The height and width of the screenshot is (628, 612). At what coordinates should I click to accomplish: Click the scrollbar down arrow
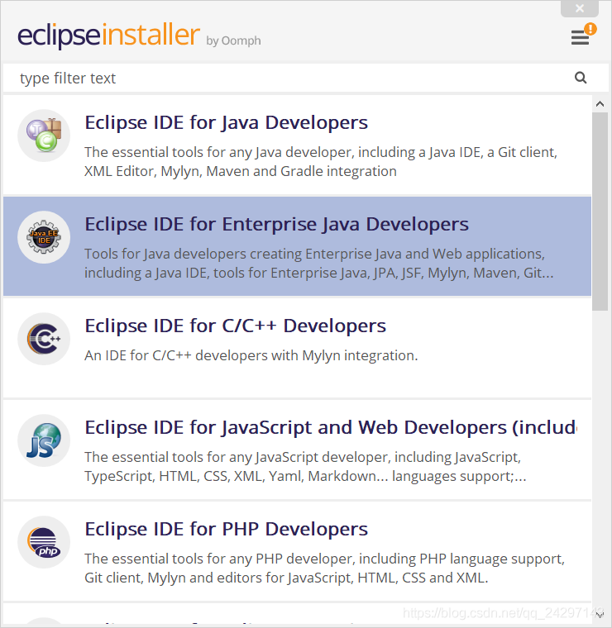600,615
